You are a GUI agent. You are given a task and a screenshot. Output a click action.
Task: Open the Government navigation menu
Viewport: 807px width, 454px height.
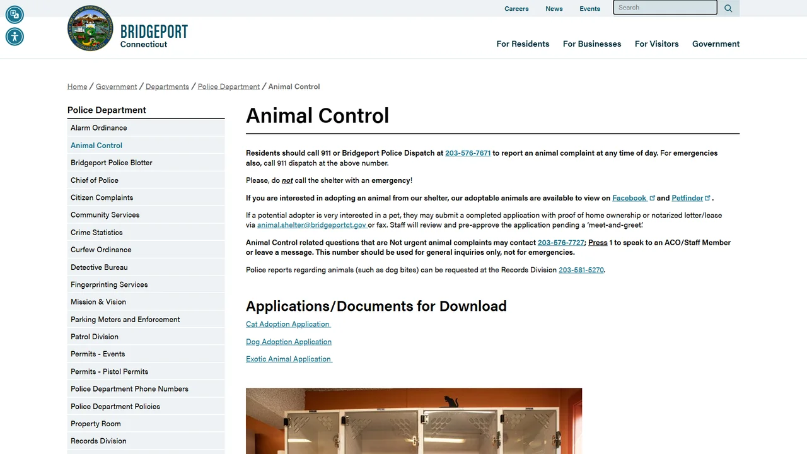click(x=716, y=44)
